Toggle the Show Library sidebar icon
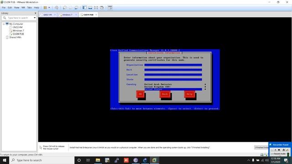Image resolution: width=292 pixels, height=164 pixels. (84, 8)
